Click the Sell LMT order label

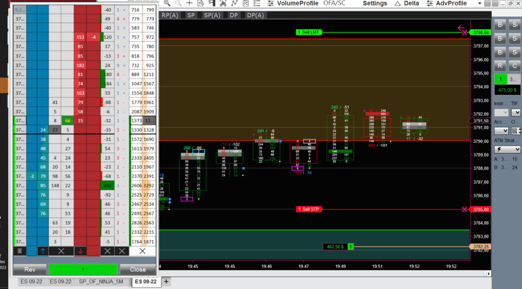click(309, 32)
